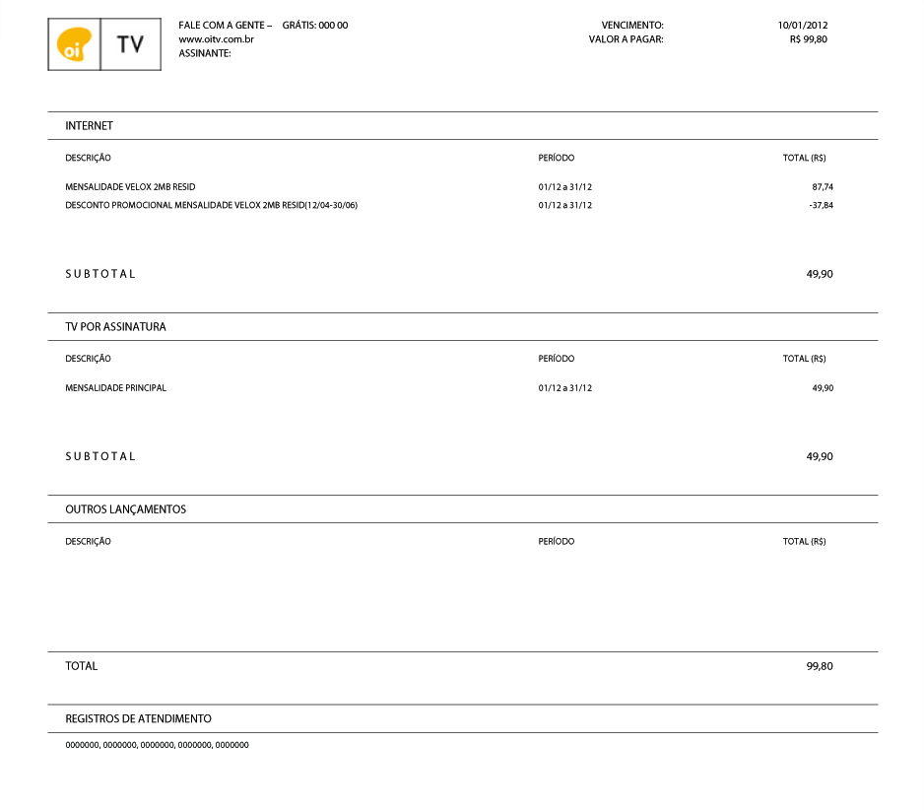The height and width of the screenshot is (811, 924).
Task: Open the www.oitv.com.br link
Action: click(217, 39)
